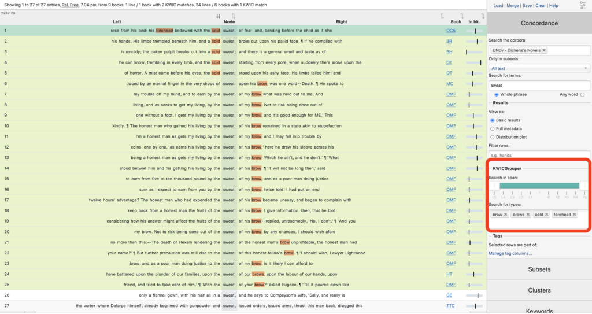592x314 pixels.
Task: Open the filter settings icon at top right
Action: point(582,6)
